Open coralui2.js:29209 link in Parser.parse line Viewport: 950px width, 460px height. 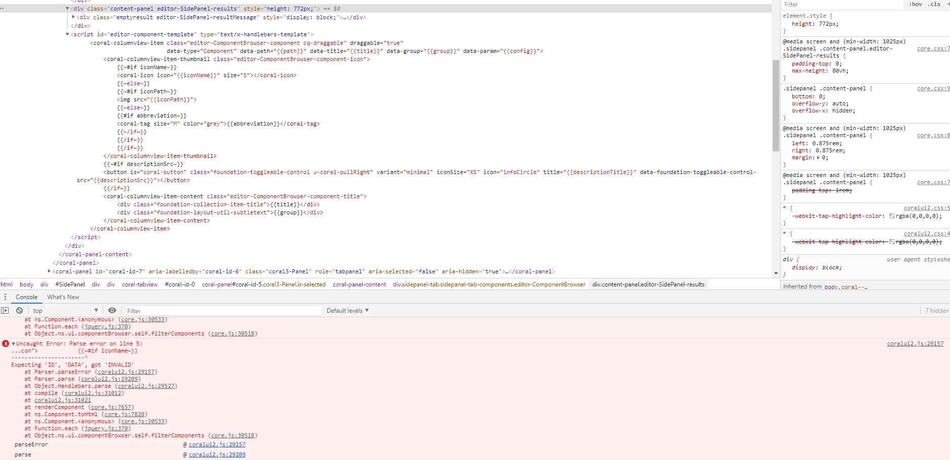click(110, 379)
